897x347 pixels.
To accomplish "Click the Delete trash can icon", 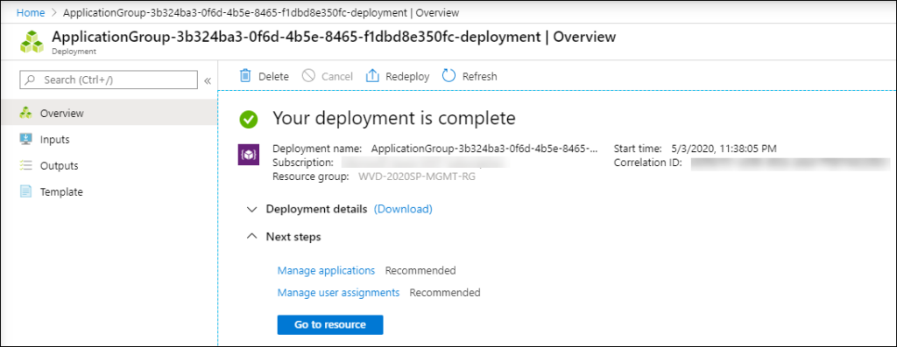I will tap(245, 76).
